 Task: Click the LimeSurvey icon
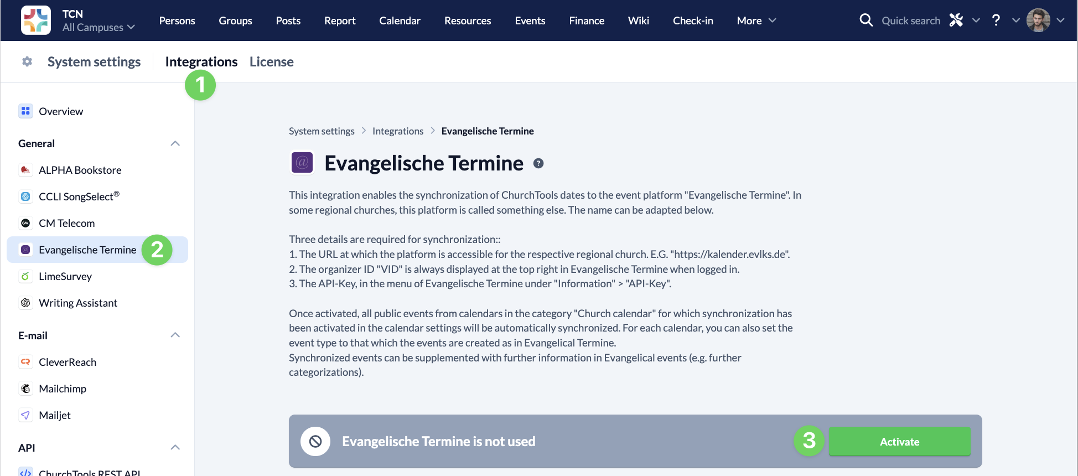25,276
